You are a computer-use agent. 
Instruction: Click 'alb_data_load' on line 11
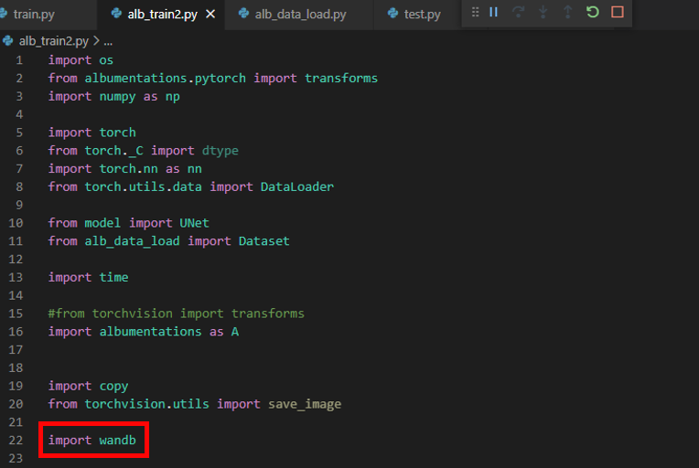click(x=132, y=241)
